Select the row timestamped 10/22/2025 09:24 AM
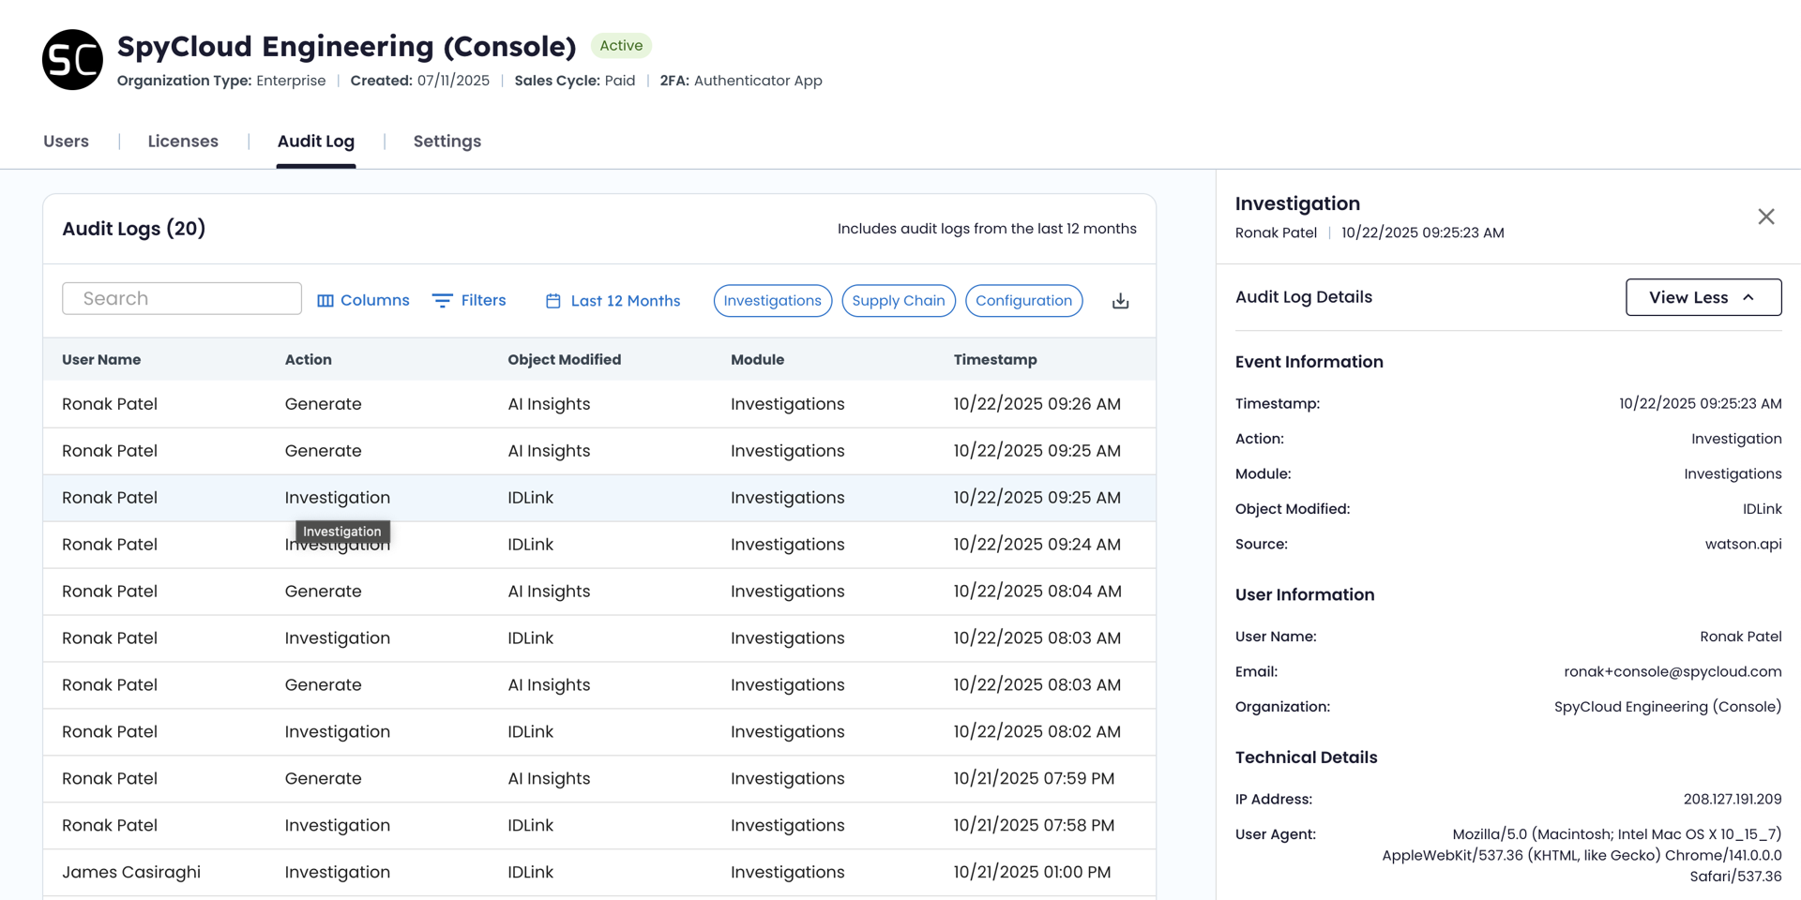The width and height of the screenshot is (1801, 900). 599,545
